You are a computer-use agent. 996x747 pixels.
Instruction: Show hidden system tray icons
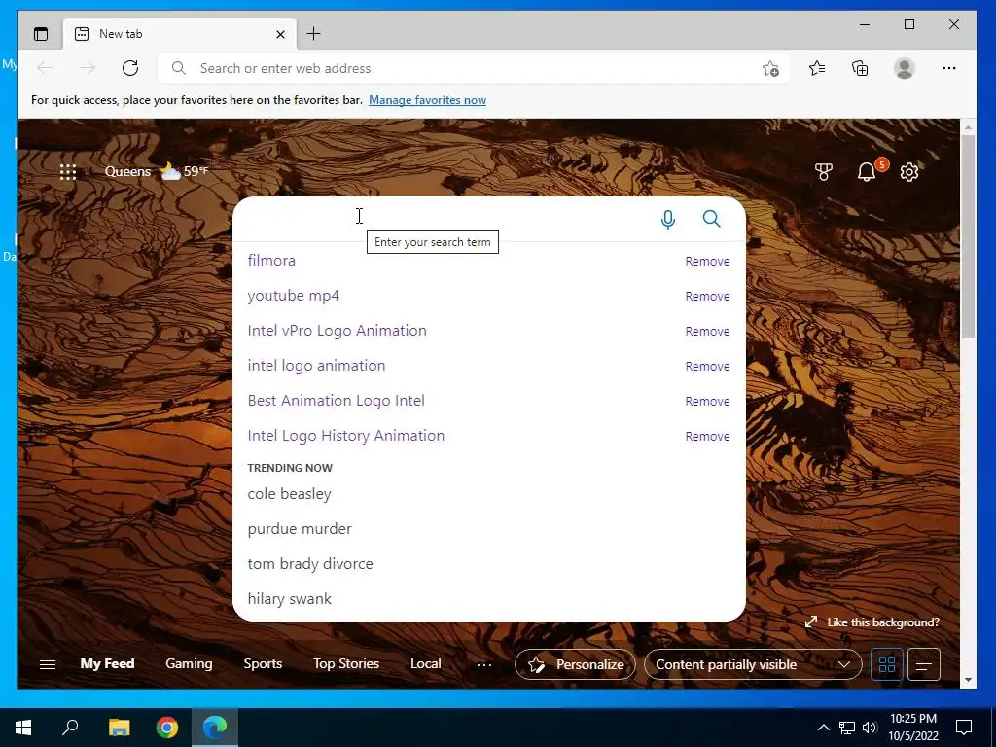pyautogui.click(x=823, y=728)
